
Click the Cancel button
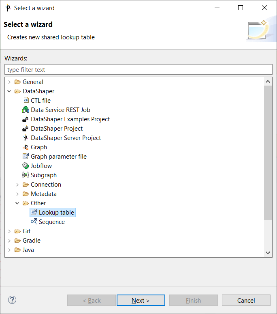pyautogui.click(x=246, y=300)
